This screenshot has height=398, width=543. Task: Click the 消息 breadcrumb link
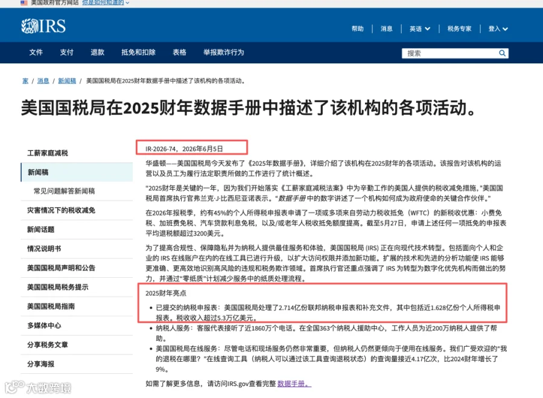(x=43, y=81)
